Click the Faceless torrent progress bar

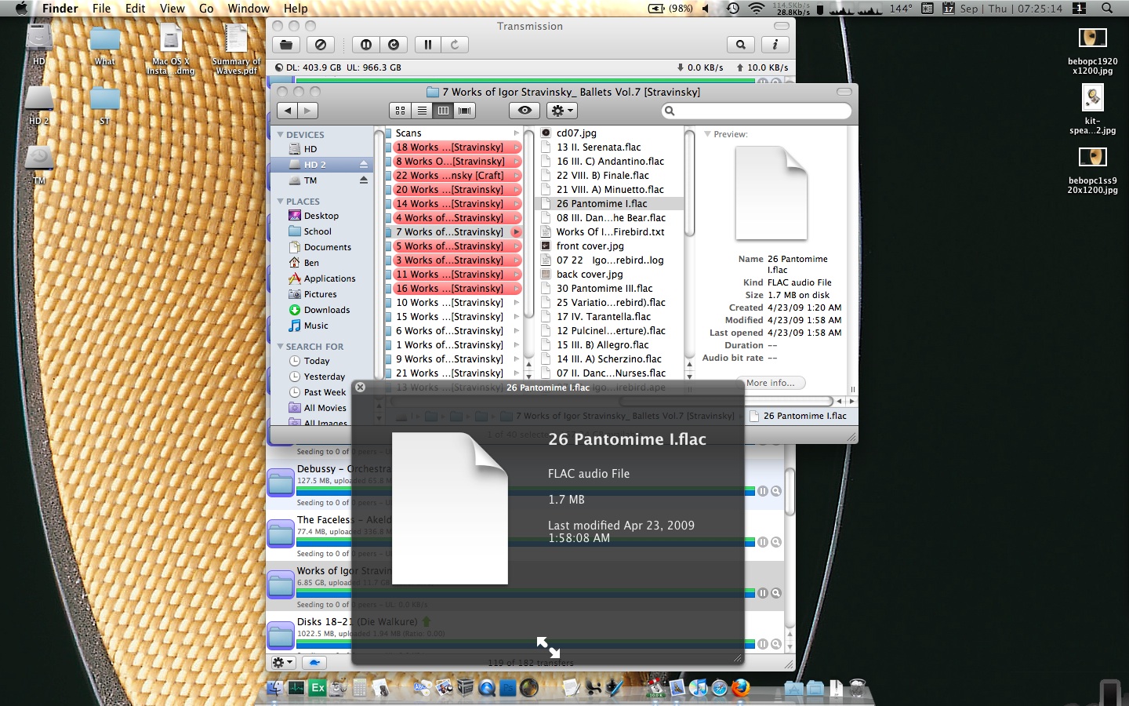(525, 542)
